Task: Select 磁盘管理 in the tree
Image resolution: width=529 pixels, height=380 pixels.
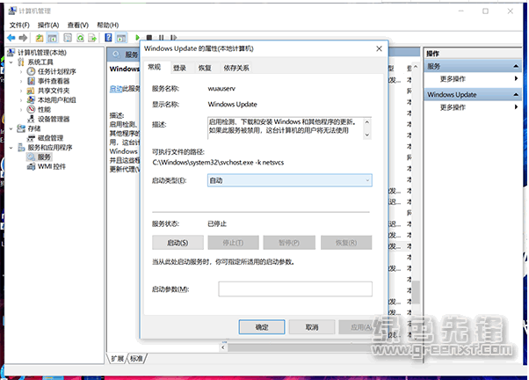Action: click(x=50, y=138)
